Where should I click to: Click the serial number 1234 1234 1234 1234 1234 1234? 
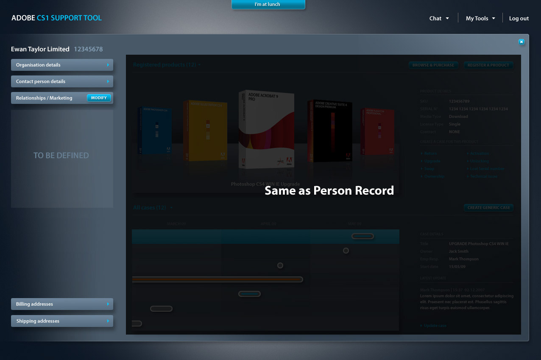pos(478,109)
